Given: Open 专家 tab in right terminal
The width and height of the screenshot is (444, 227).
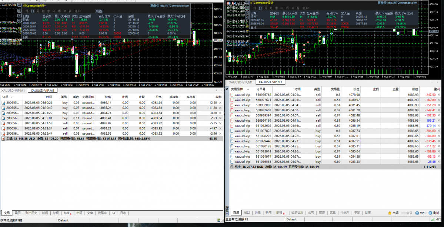Looking at the screenshot, I should [x=357, y=213].
